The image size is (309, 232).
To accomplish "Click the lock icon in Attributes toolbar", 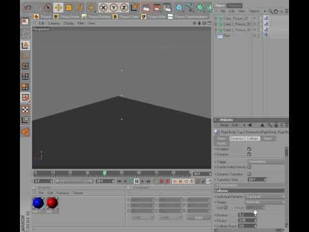I will 276,125.
